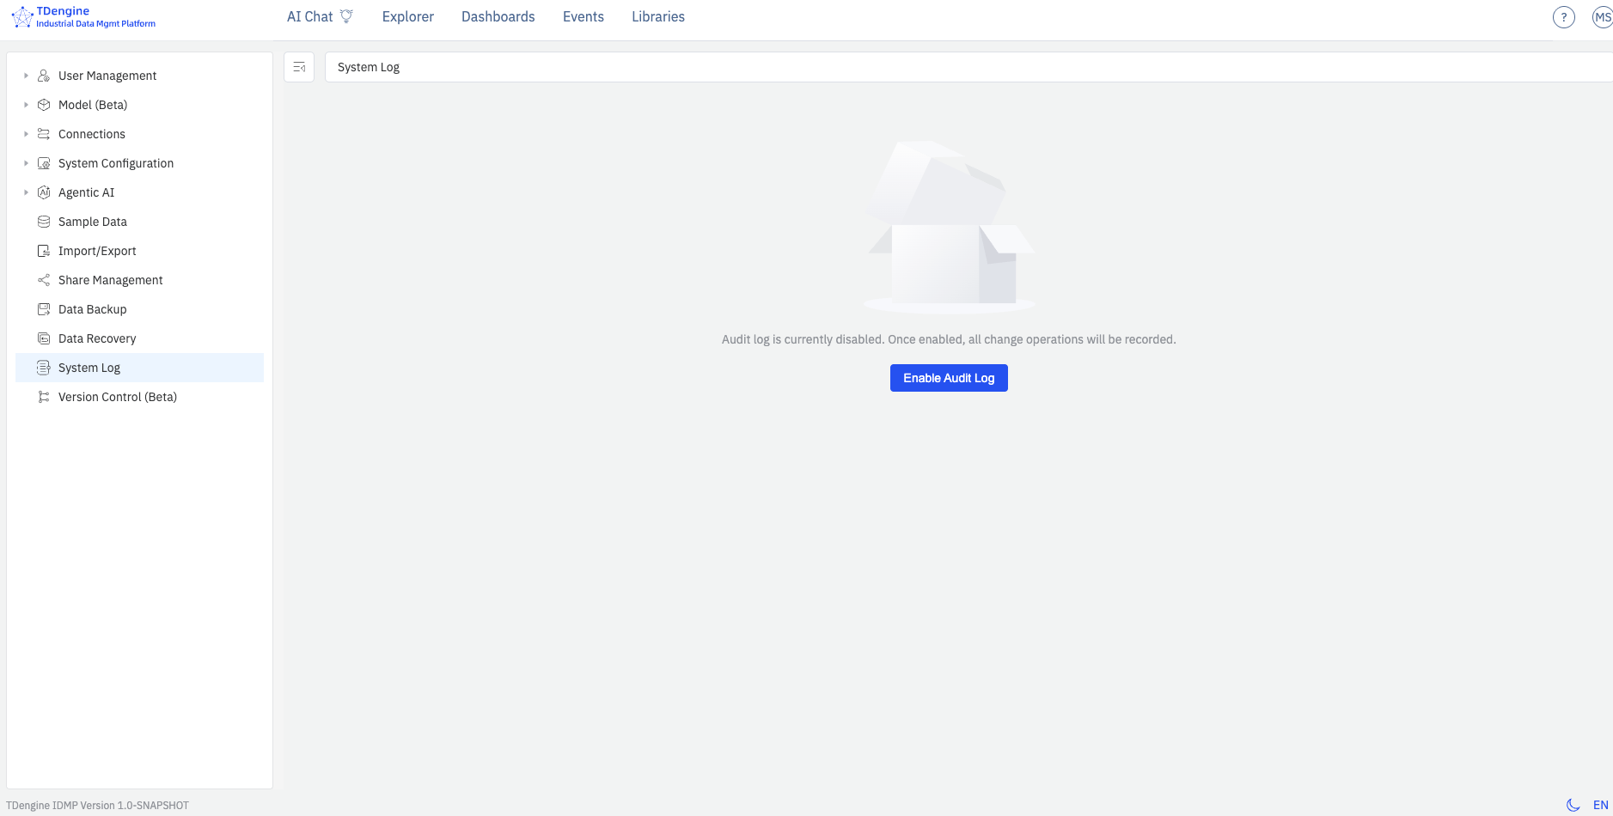This screenshot has width=1613, height=816.
Task: Click the User Management person icon
Action: click(44, 76)
